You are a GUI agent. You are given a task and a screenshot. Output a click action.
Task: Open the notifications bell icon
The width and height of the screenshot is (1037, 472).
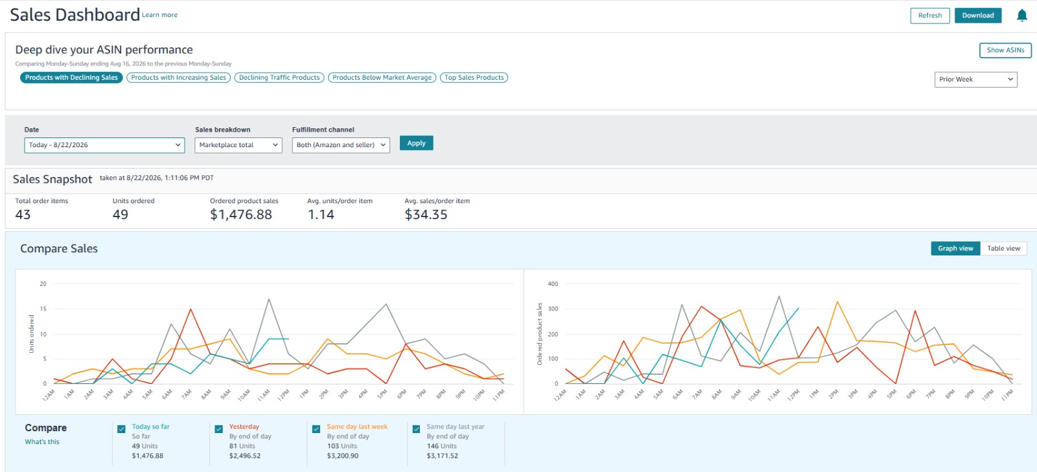1022,16
